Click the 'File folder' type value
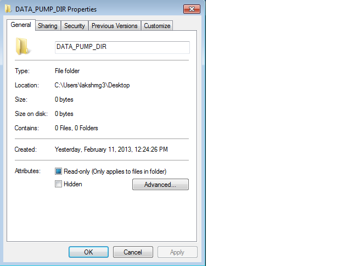337x266 pixels. coord(67,71)
